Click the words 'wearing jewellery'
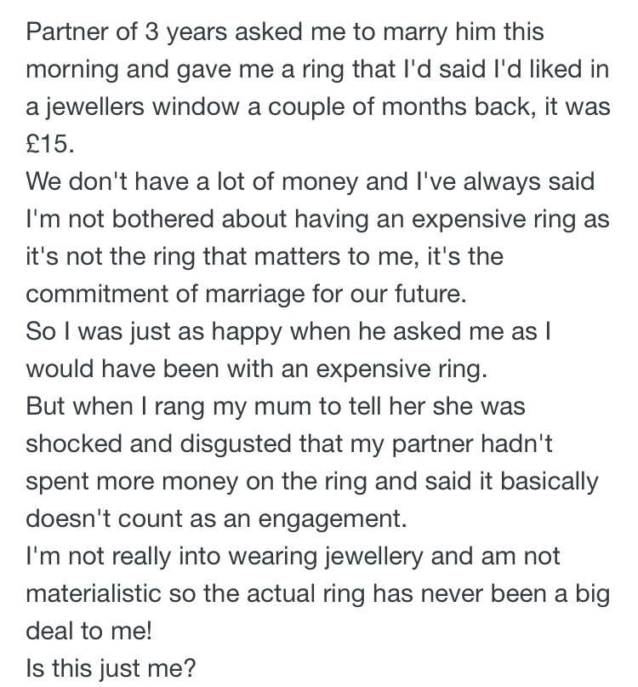The height and width of the screenshot is (687, 638). point(326,557)
